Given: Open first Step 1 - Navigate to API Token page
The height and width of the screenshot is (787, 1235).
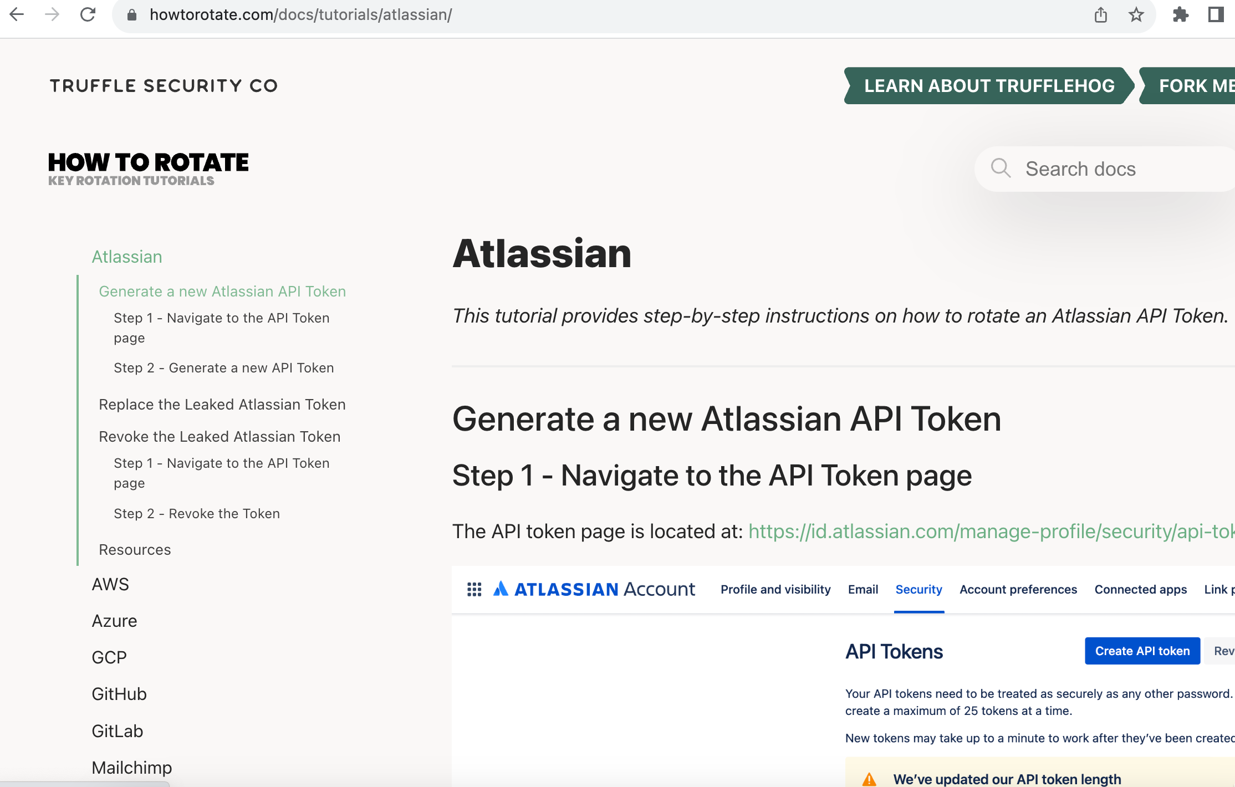Looking at the screenshot, I should (x=222, y=328).
